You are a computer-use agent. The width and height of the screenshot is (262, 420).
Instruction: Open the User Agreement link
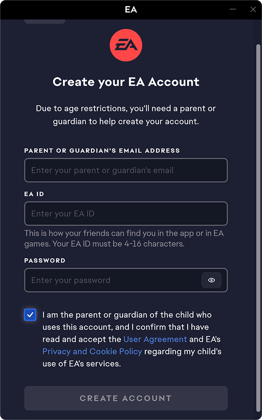coord(155,339)
